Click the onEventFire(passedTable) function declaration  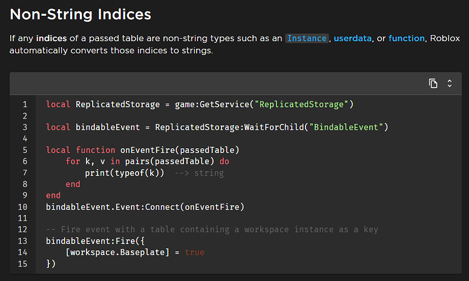pyautogui.click(x=180, y=150)
